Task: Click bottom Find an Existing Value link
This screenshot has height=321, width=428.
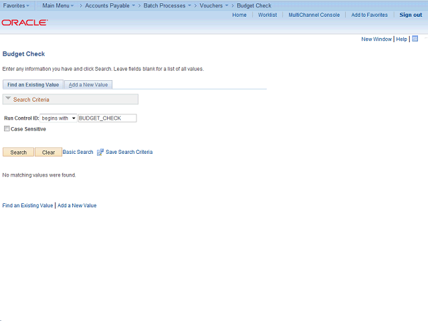Action: point(27,205)
